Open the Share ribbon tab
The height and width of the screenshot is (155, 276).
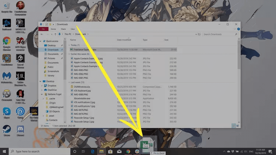point(63,29)
